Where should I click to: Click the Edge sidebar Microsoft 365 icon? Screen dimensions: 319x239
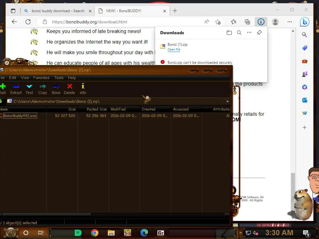pyautogui.click(x=305, y=87)
